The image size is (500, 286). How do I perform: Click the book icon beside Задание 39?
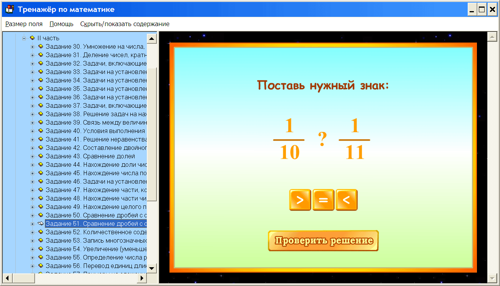[41, 122]
